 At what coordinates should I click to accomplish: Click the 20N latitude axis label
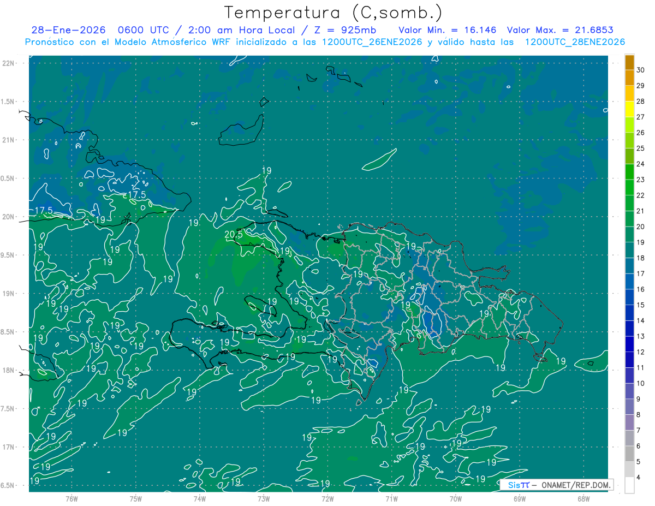(8, 217)
